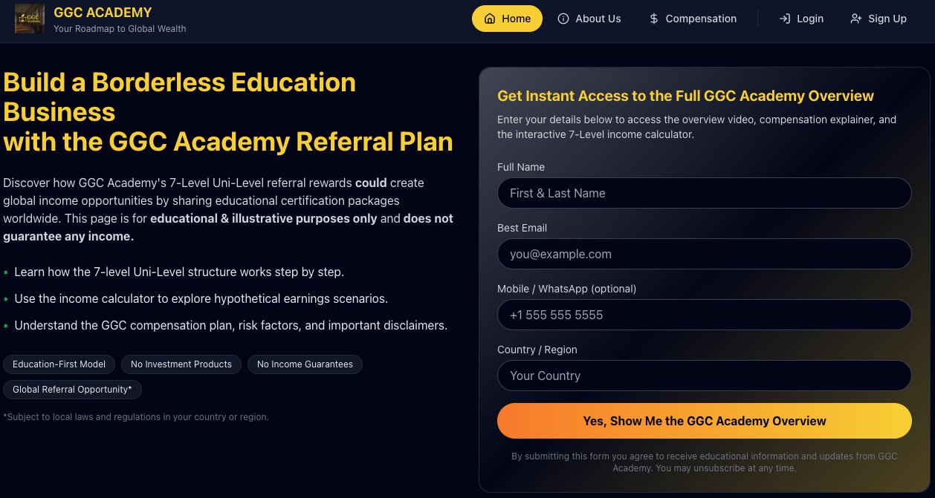Click the dollar sign icon beside Compensation

tap(653, 19)
